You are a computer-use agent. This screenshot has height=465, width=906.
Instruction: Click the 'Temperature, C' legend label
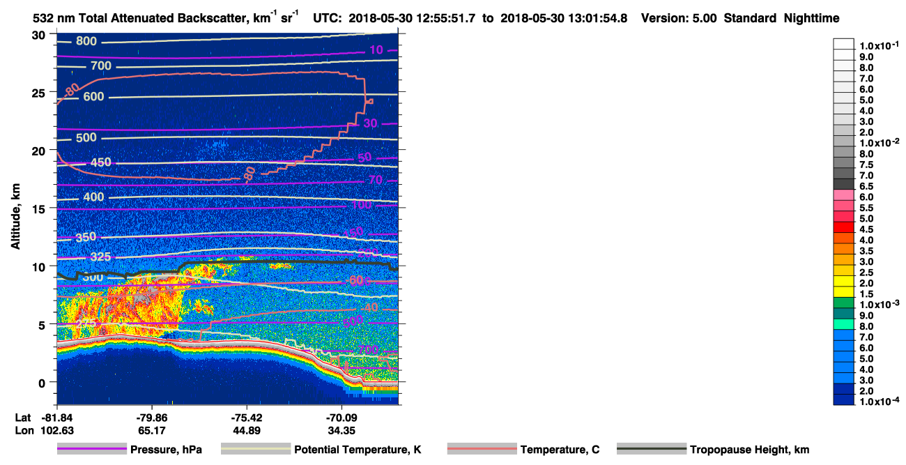tap(560, 450)
